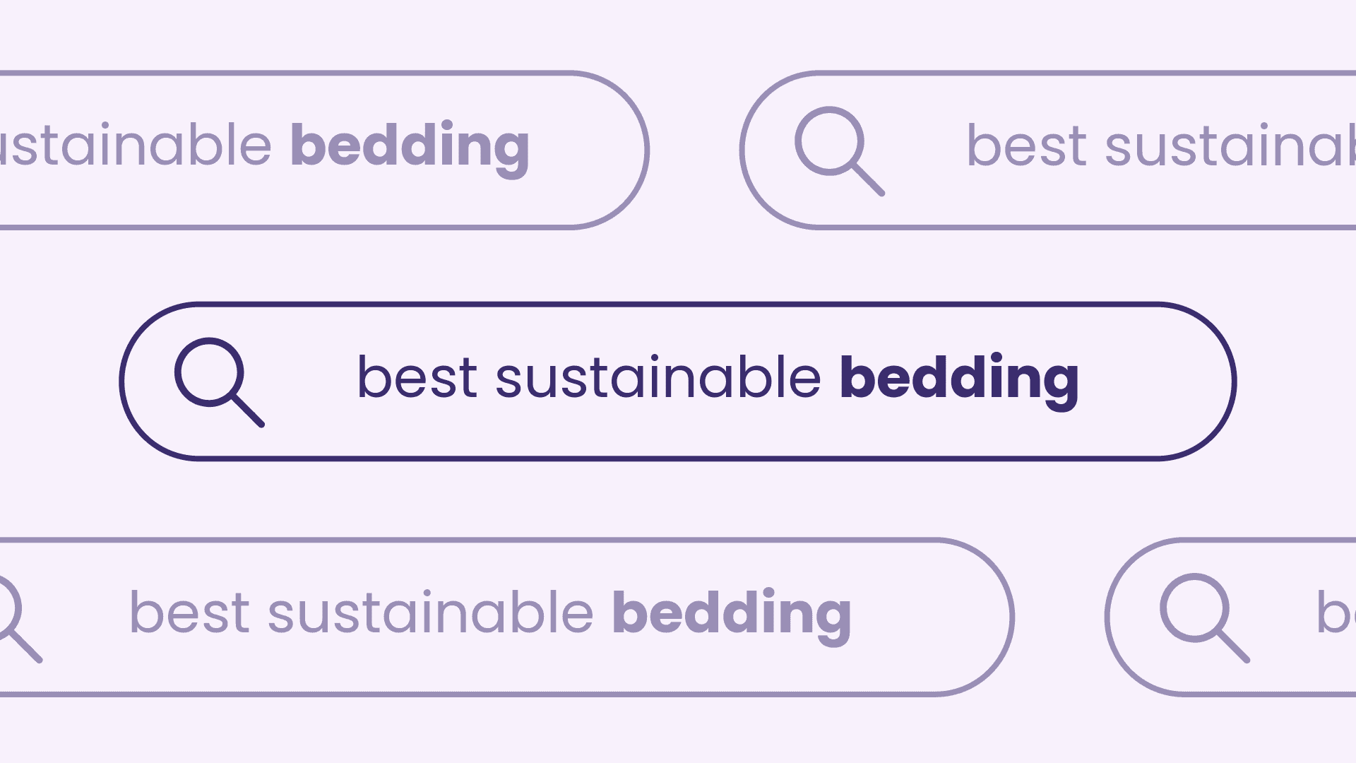This screenshot has width=1356, height=763.
Task: Click the word "best" in the bottom-left search bar
Action: [189, 613]
